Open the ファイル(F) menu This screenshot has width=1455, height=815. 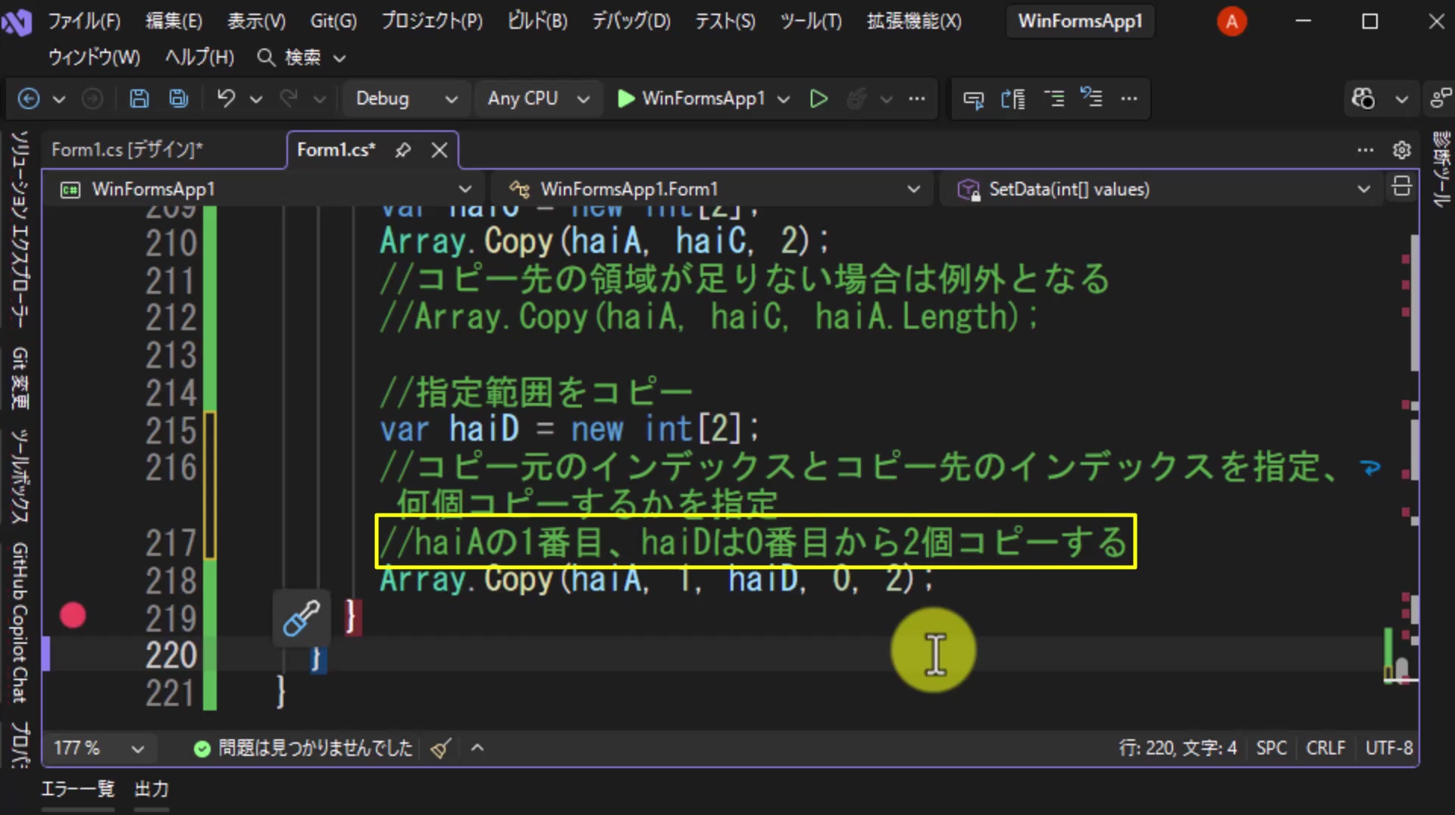coord(84,21)
